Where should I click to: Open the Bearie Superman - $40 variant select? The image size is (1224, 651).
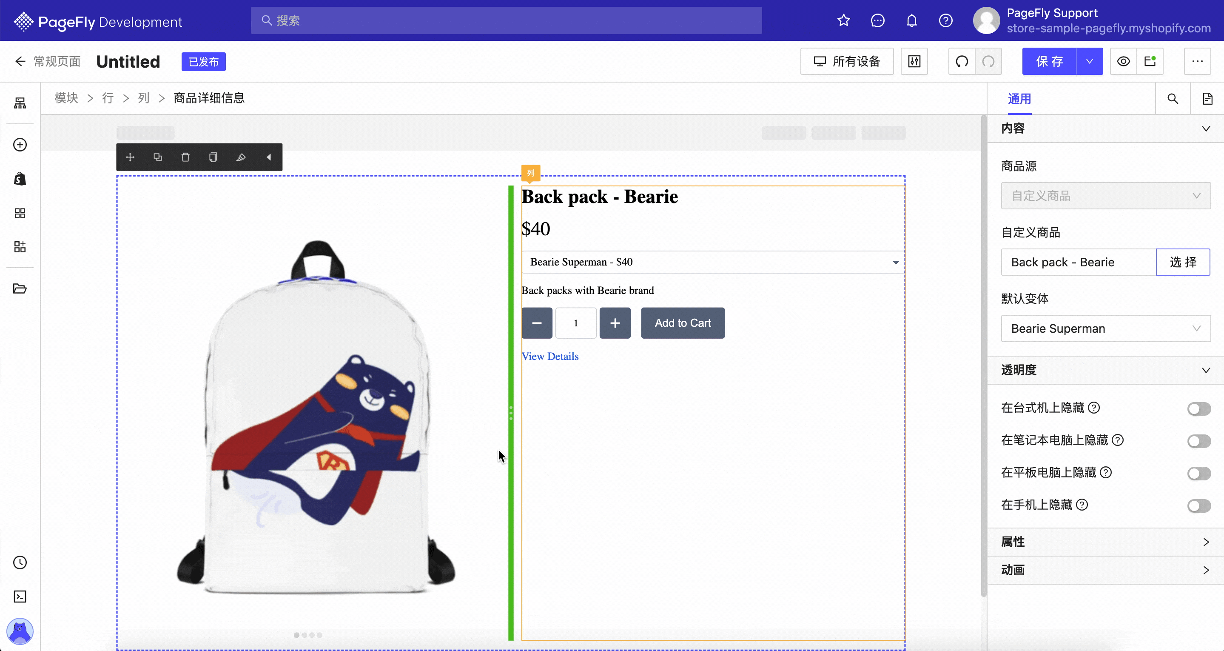[x=713, y=262]
